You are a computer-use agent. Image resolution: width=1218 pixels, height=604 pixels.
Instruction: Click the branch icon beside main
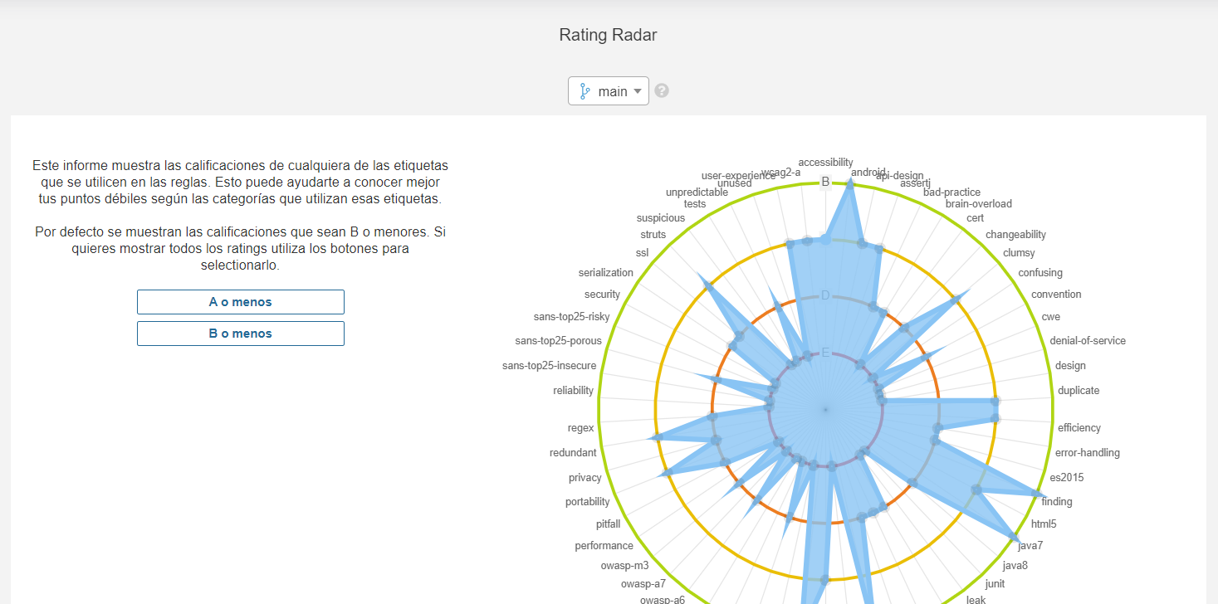[x=585, y=91]
